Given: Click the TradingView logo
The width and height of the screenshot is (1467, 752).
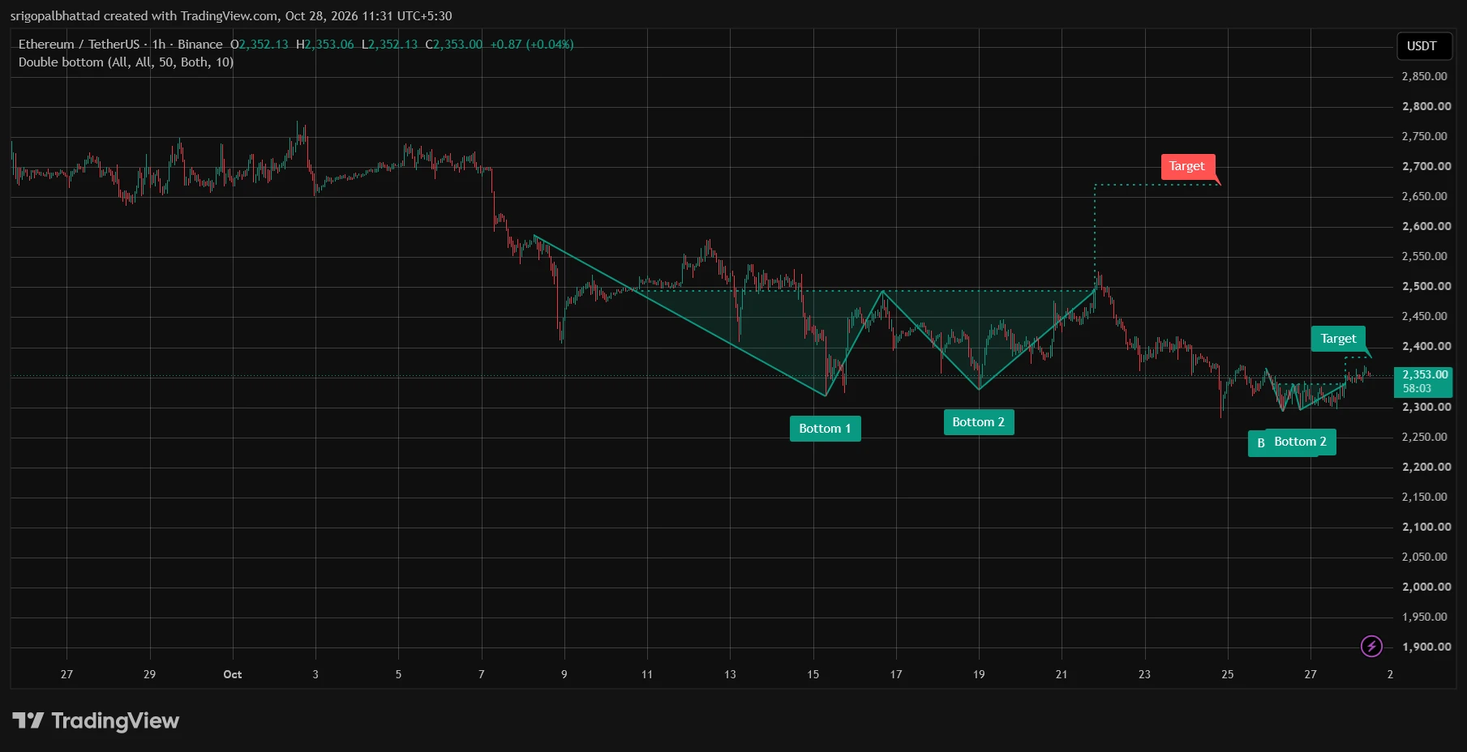Looking at the screenshot, I should click(x=96, y=720).
